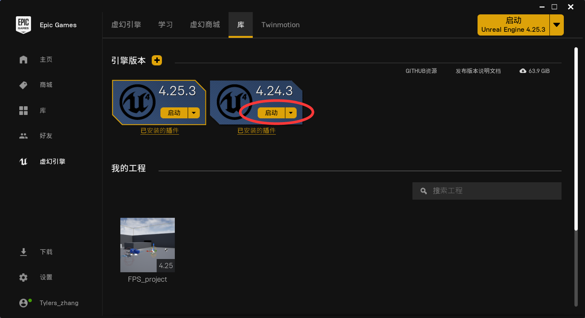Open 已安装的插件 link under 4.25.3

coord(160,130)
